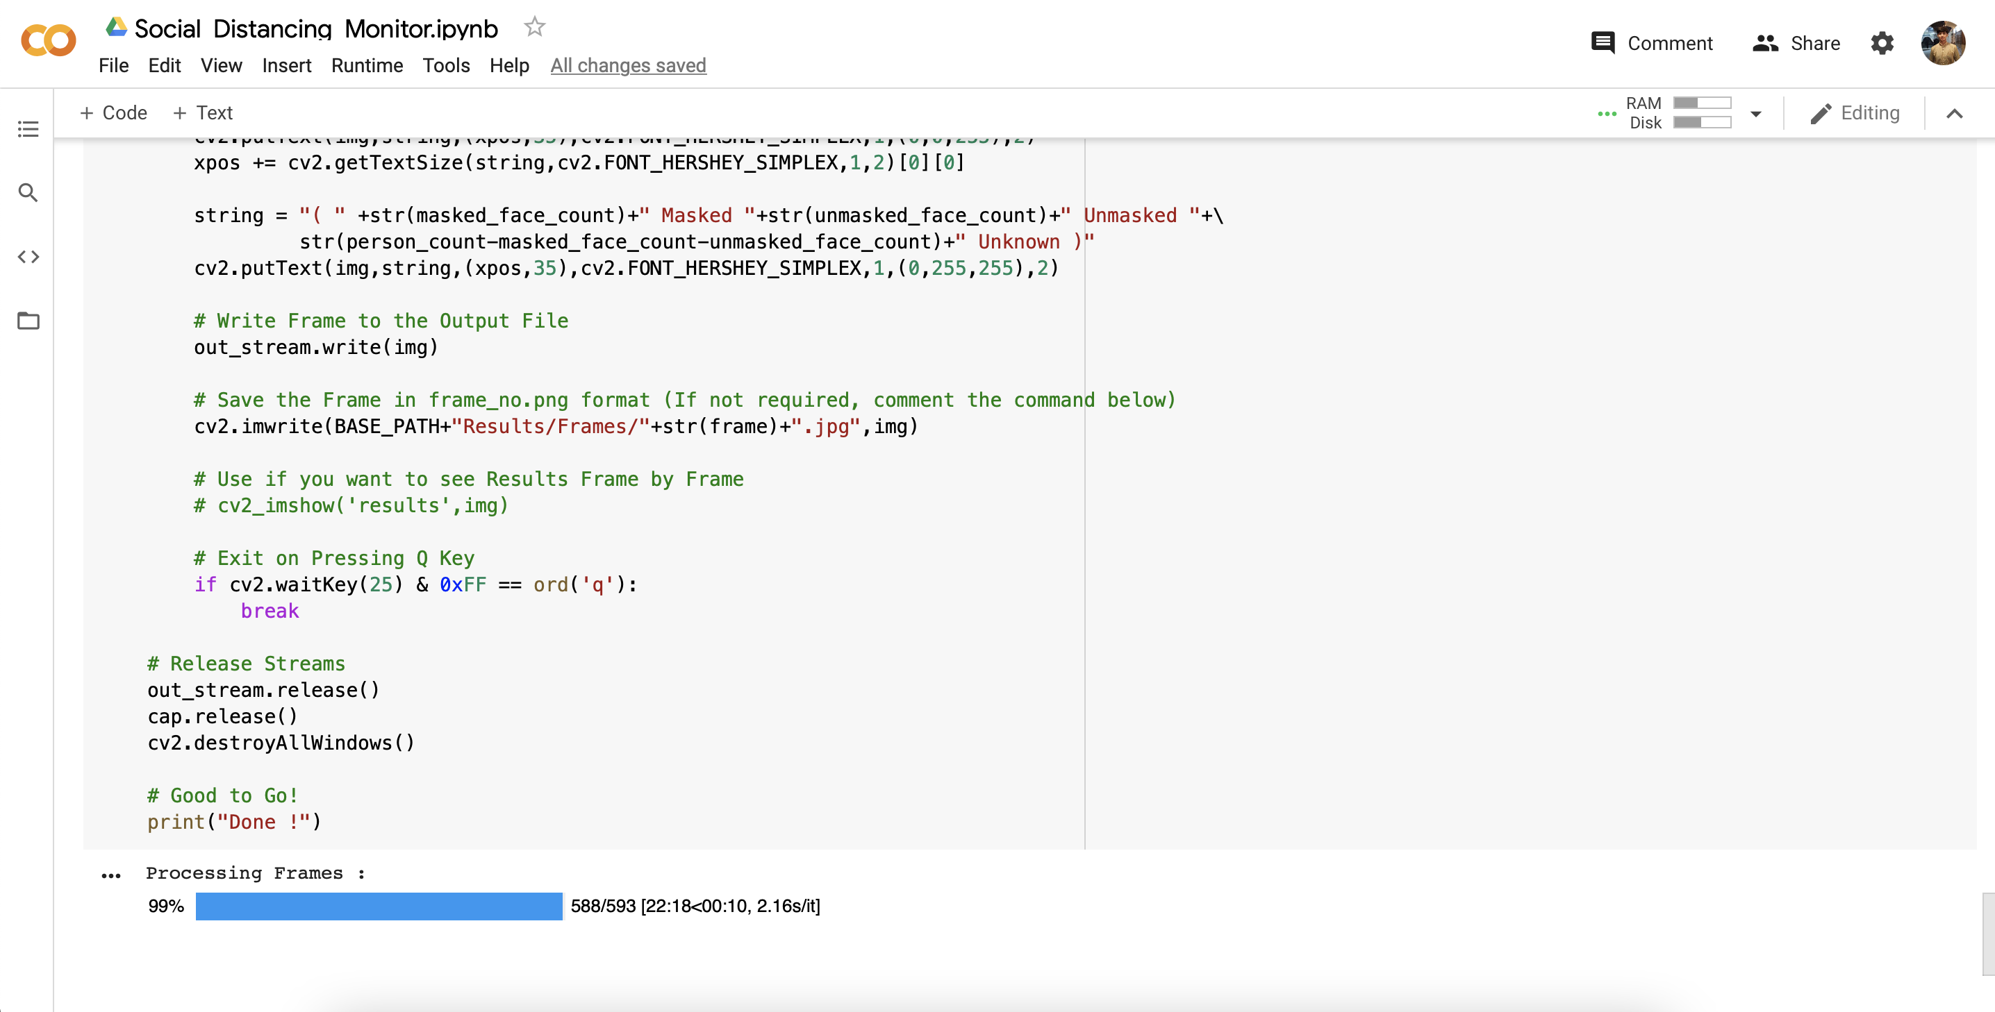This screenshot has height=1012, width=1995.
Task: Star the Social Distancing Monitor notebook
Action: click(x=534, y=27)
